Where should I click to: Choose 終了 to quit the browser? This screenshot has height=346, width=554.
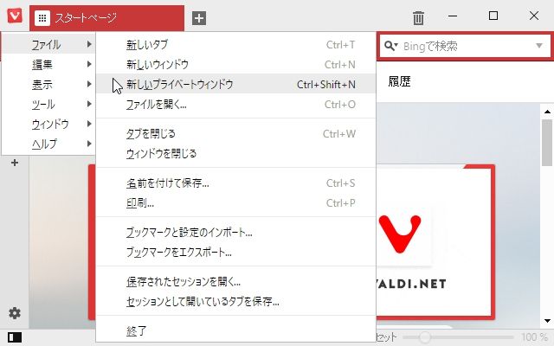click(236, 330)
